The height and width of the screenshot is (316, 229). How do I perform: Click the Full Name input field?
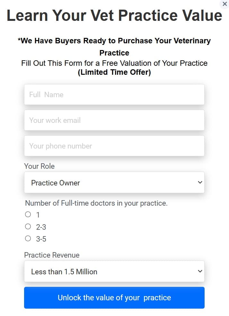(x=114, y=95)
